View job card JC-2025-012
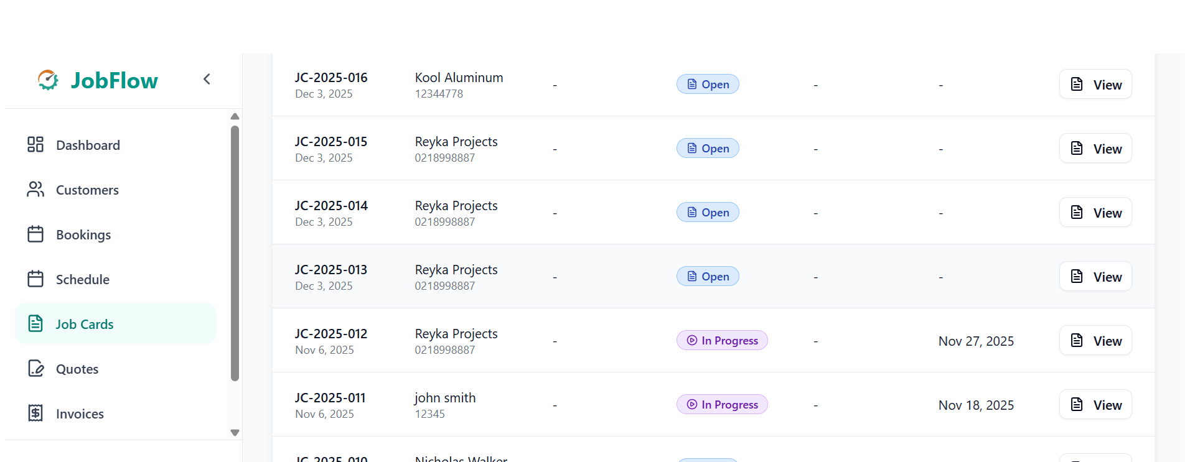Screen dimensions: 1185x462 click(1095, 341)
